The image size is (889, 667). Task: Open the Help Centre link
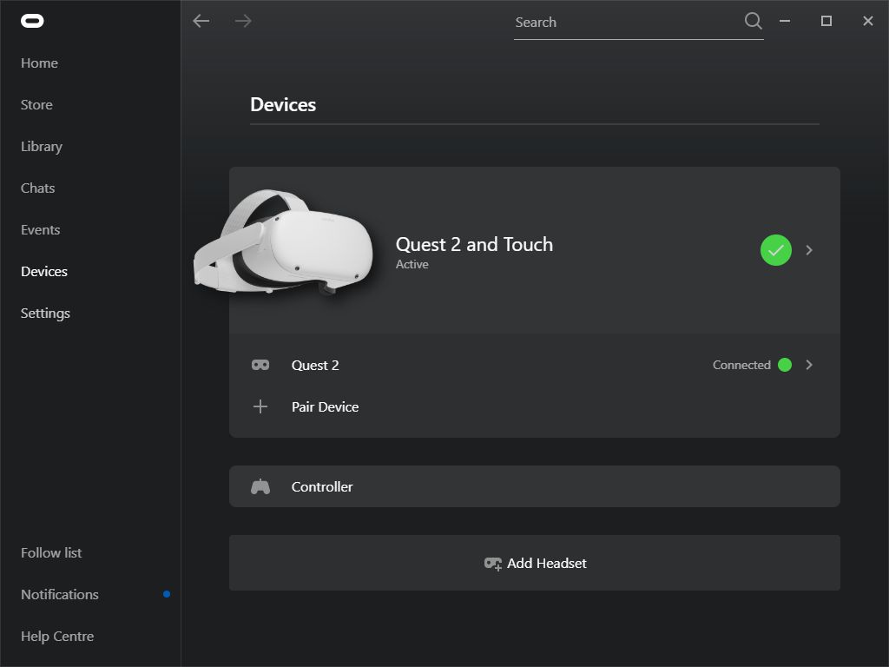pyautogui.click(x=57, y=636)
